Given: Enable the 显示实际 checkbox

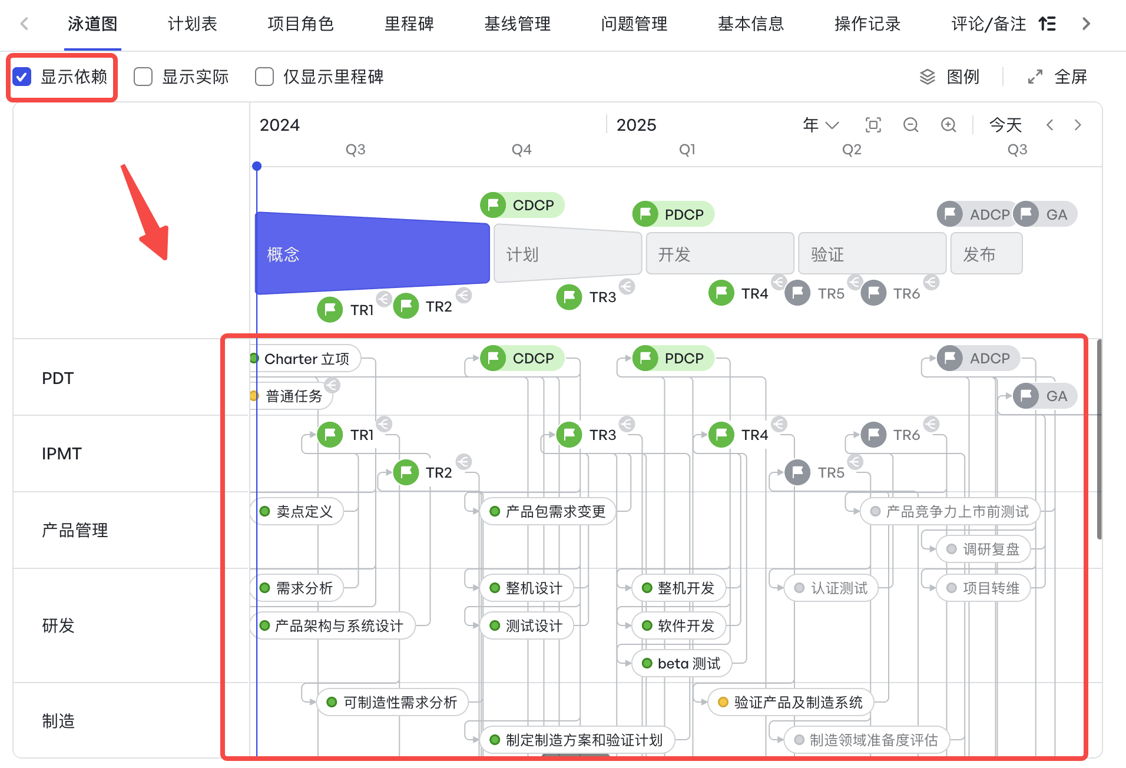Looking at the screenshot, I should (143, 77).
